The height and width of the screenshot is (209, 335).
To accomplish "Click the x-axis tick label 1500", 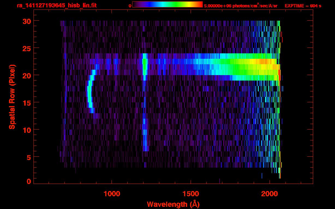I will point(191,193).
